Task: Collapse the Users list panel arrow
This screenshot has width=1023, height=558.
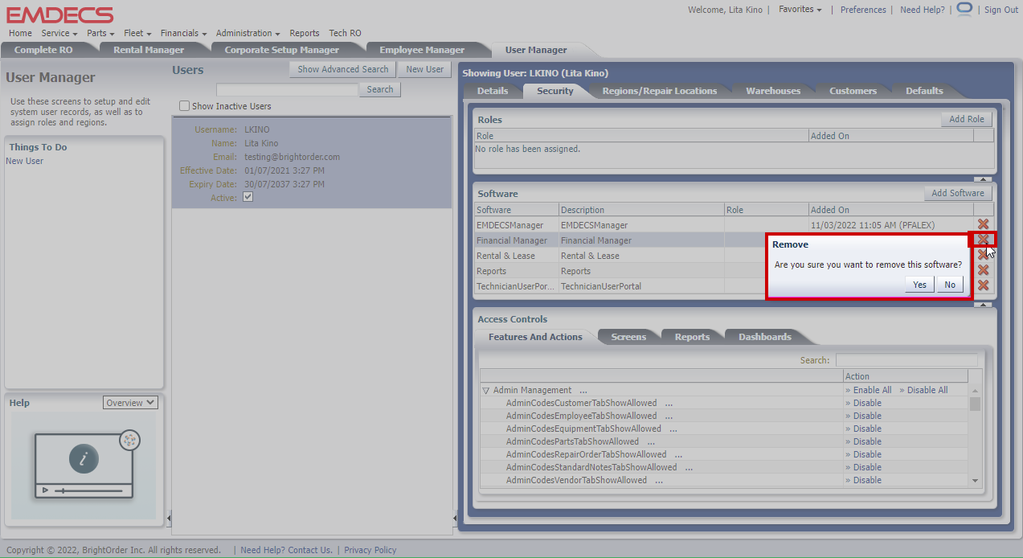Action: [455, 518]
